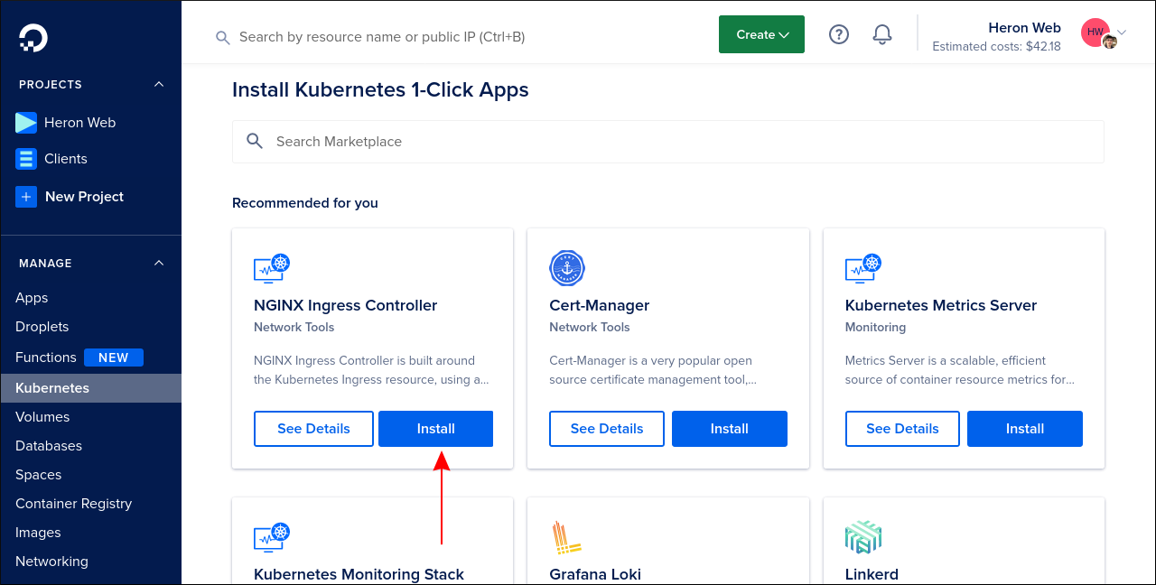The image size is (1156, 585).
Task: Click the Kubernetes Metrics Server icon
Action: [863, 268]
